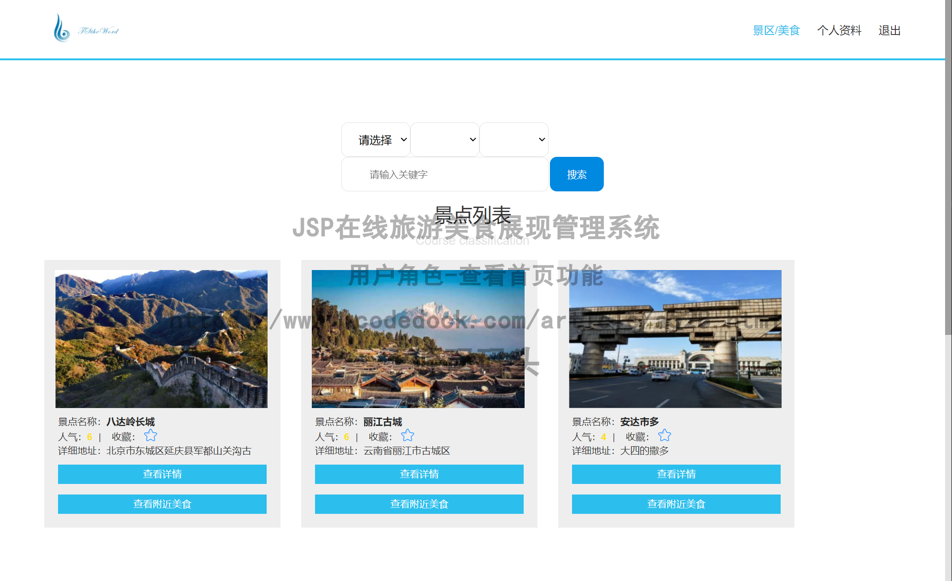This screenshot has height=581, width=952.
Task: Toggle the favorite star for 八达岭长城
Action: click(150, 435)
